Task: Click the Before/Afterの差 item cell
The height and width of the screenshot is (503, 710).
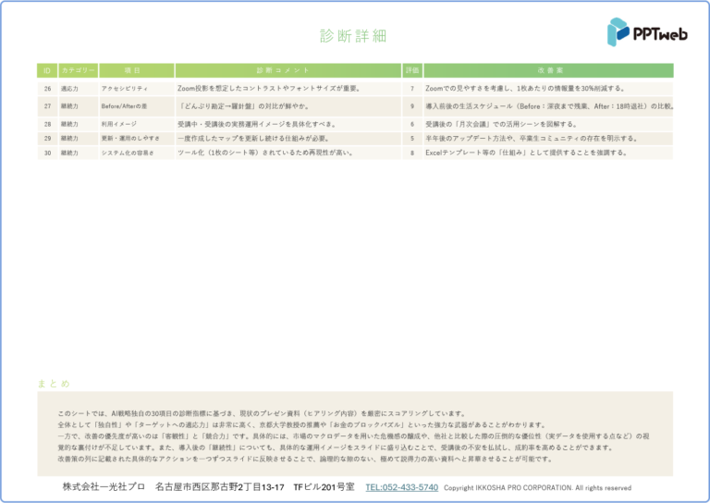Action: [137, 106]
